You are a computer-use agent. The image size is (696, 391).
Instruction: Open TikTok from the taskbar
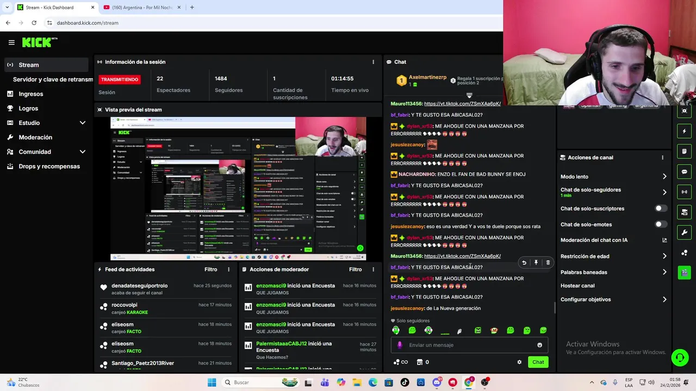point(405,382)
